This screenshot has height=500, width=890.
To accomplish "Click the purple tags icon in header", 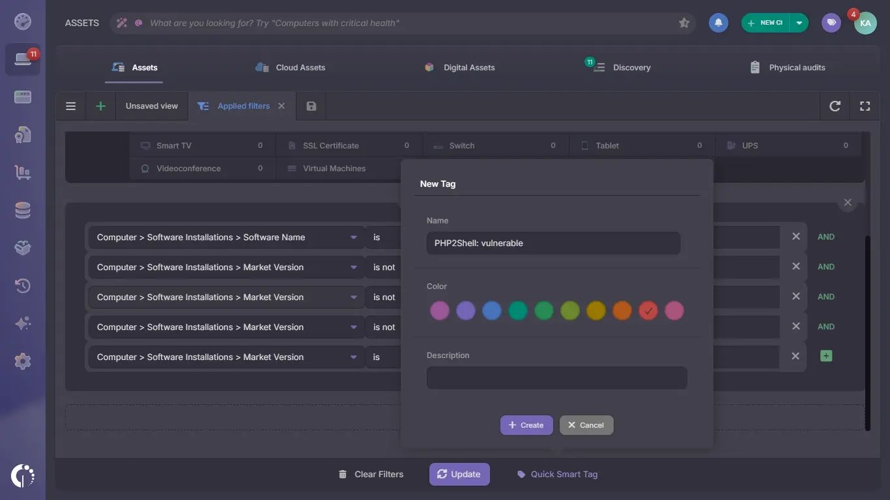I will coord(831,23).
